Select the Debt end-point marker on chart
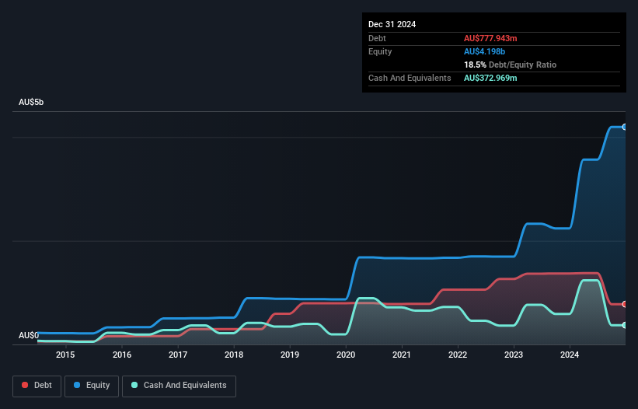Image resolution: width=638 pixels, height=409 pixels. pos(625,304)
